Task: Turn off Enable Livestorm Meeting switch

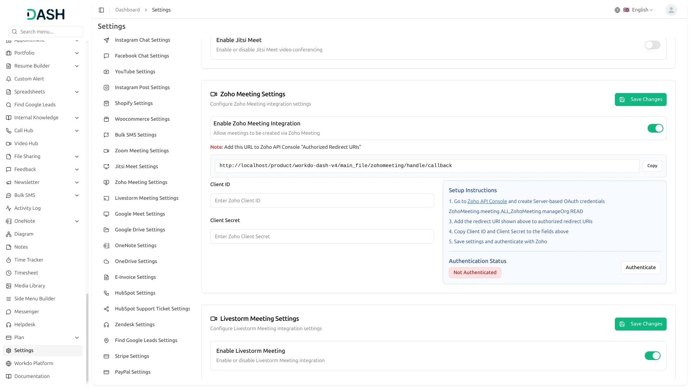Action: click(x=652, y=356)
